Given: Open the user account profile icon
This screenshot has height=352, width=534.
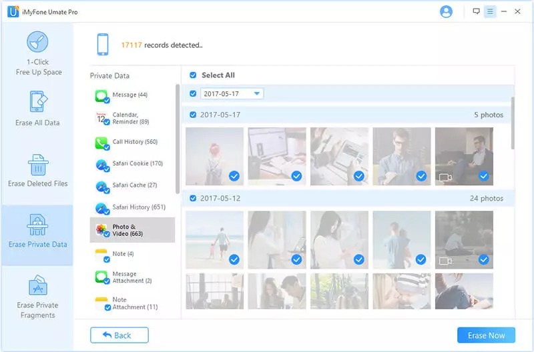Looking at the screenshot, I should click(x=446, y=11).
